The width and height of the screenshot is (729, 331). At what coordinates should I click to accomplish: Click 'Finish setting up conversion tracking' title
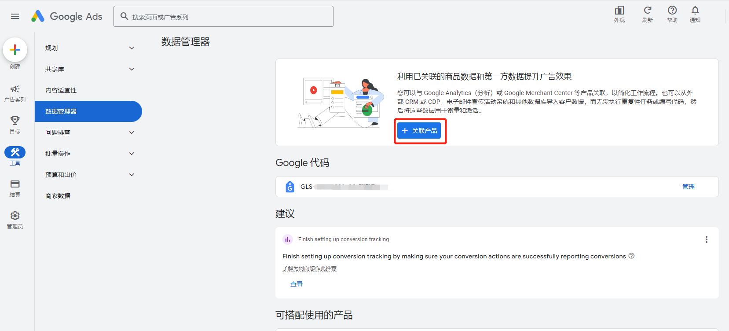pyautogui.click(x=344, y=239)
